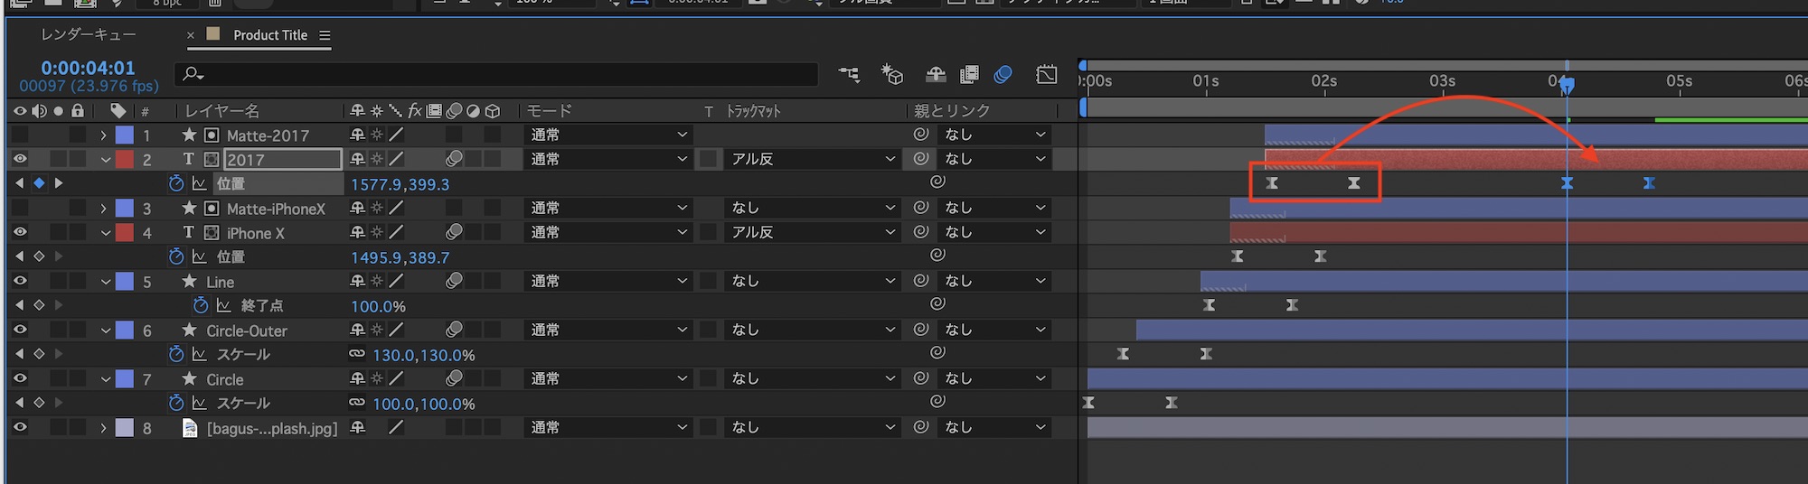1808x484 pixels.
Task: Click the 0:00:04:01 timecode display
Action: coord(88,68)
